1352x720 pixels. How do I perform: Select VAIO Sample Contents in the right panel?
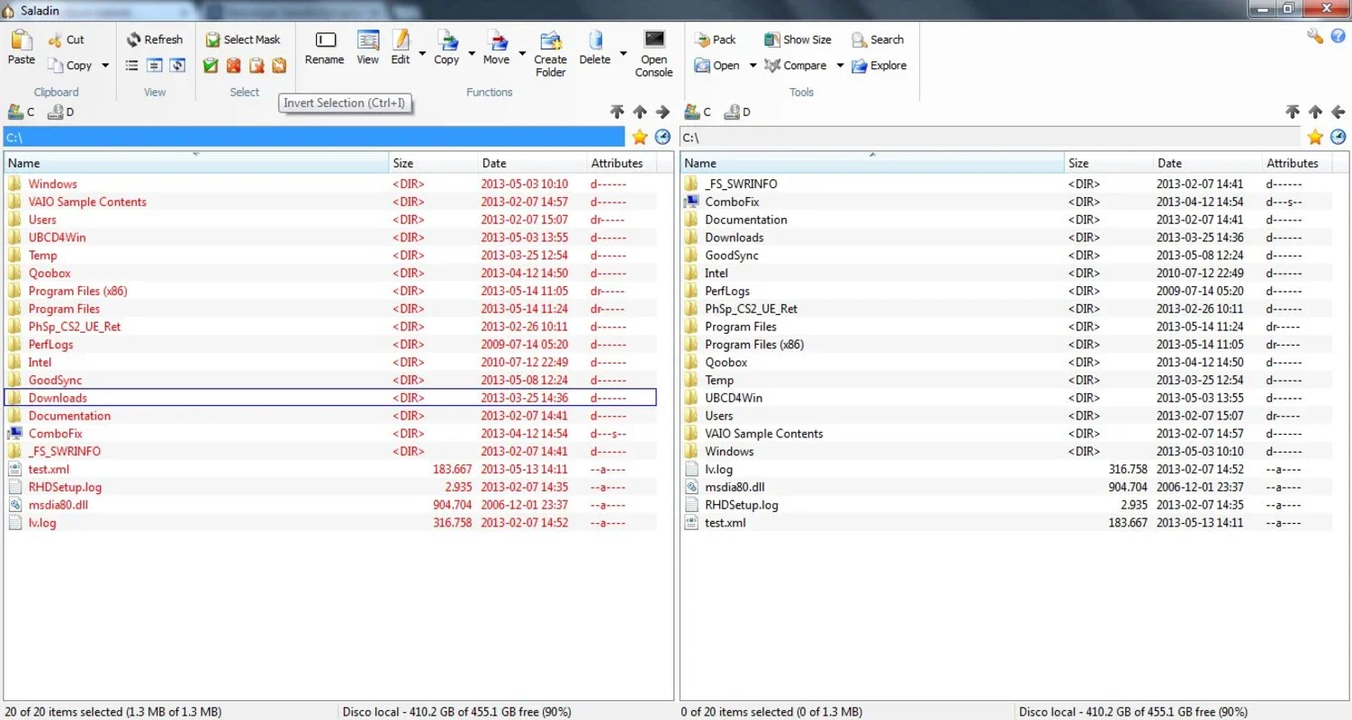(x=1006, y=434)
